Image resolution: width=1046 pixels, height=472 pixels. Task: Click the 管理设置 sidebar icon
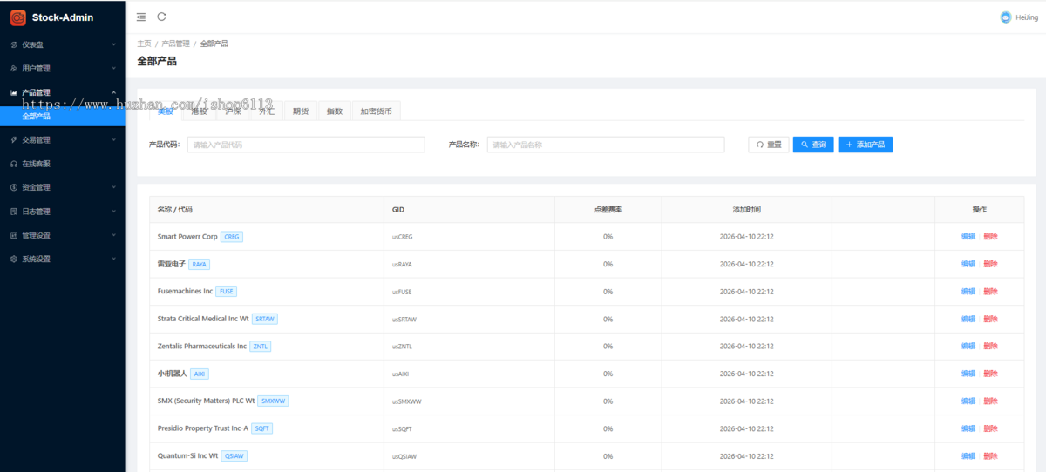(x=14, y=235)
